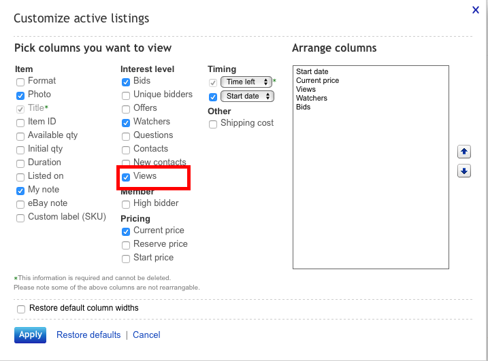Viewport: 488px width, 361px height.
Task: Enable the Duration column
Action: [x=20, y=164]
